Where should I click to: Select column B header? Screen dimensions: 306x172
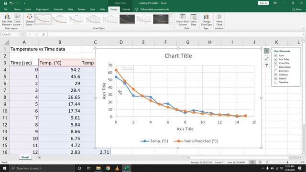[x=60, y=42]
